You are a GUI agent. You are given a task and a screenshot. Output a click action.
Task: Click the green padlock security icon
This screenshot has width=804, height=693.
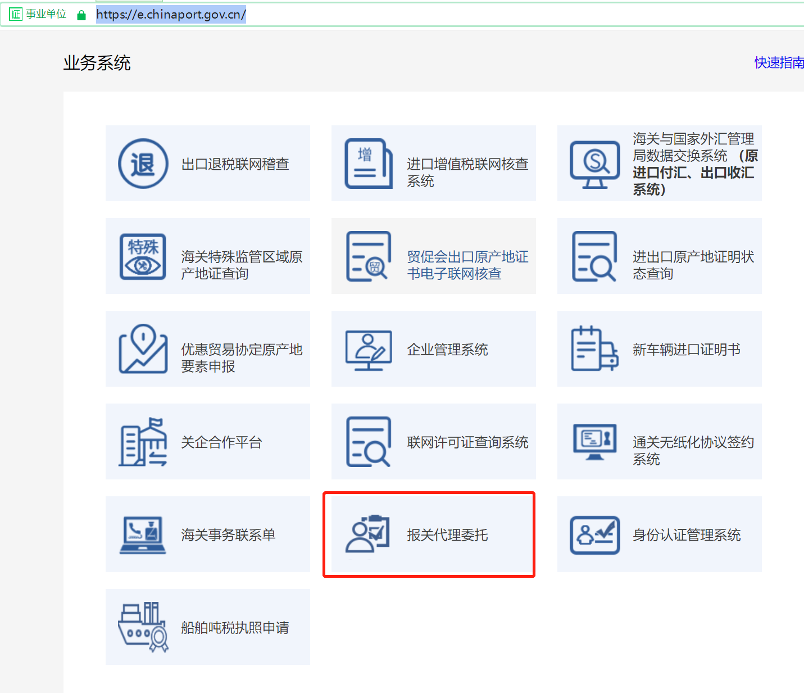tap(81, 15)
